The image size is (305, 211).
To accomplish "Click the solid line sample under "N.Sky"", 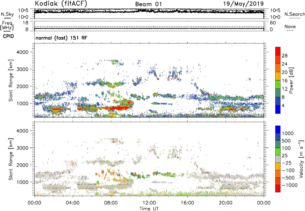I will pyautogui.click(x=7, y=18).
